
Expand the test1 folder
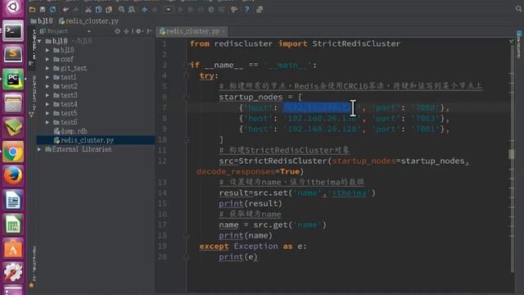(47, 77)
